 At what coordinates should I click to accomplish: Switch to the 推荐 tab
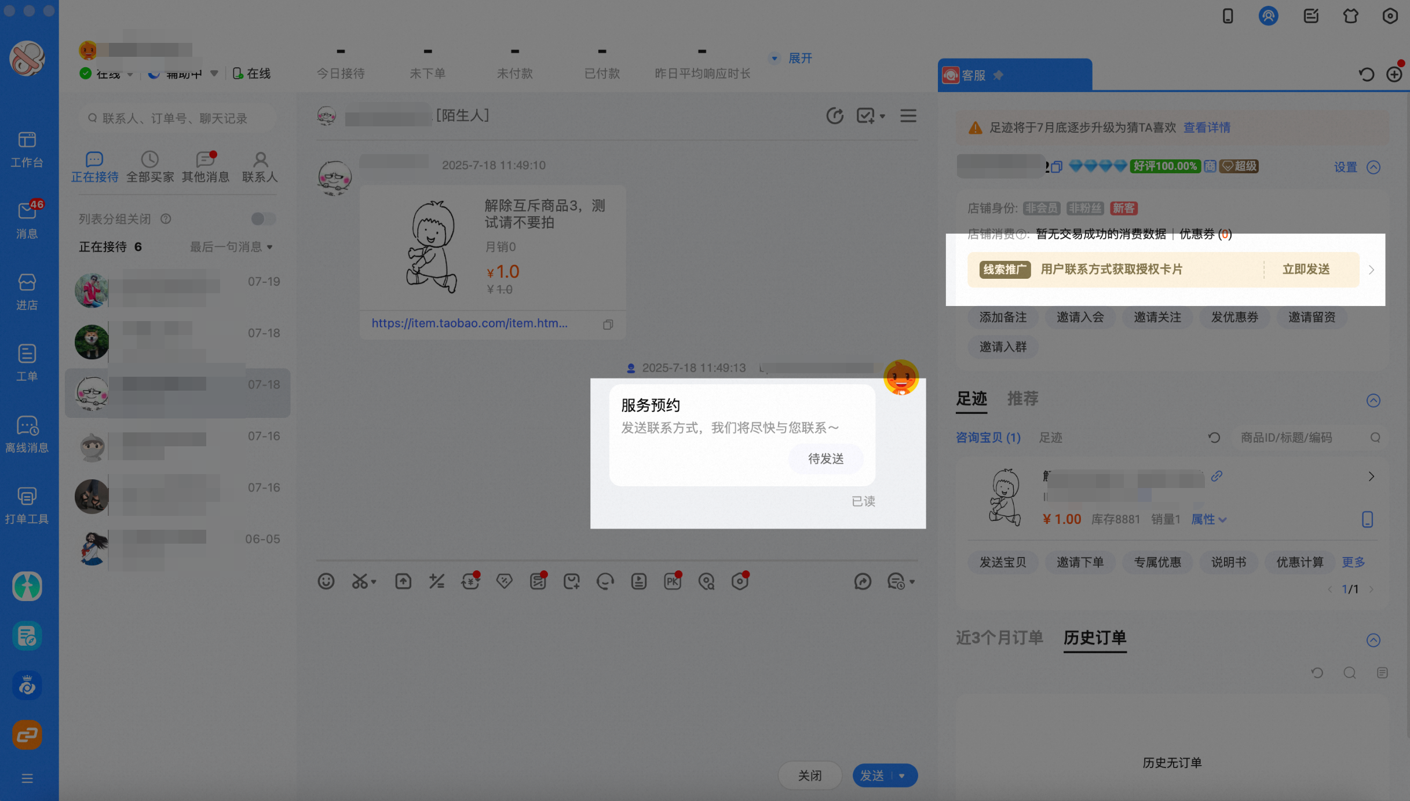point(1022,399)
